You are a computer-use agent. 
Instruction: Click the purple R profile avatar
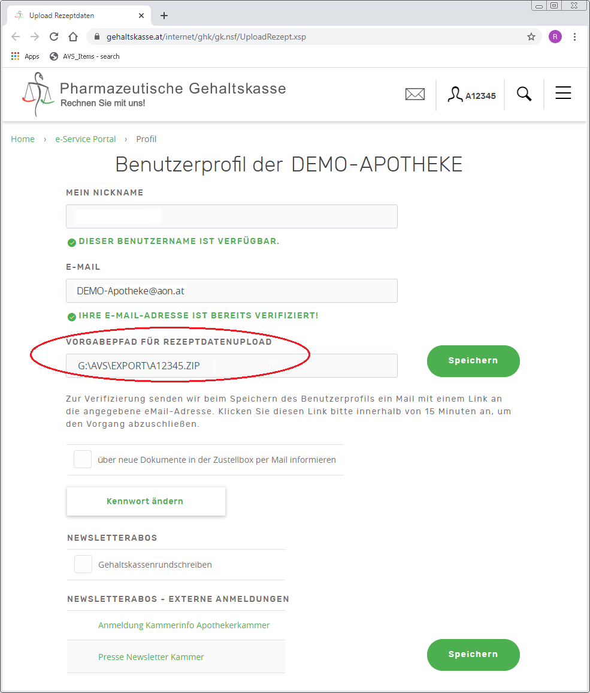555,37
